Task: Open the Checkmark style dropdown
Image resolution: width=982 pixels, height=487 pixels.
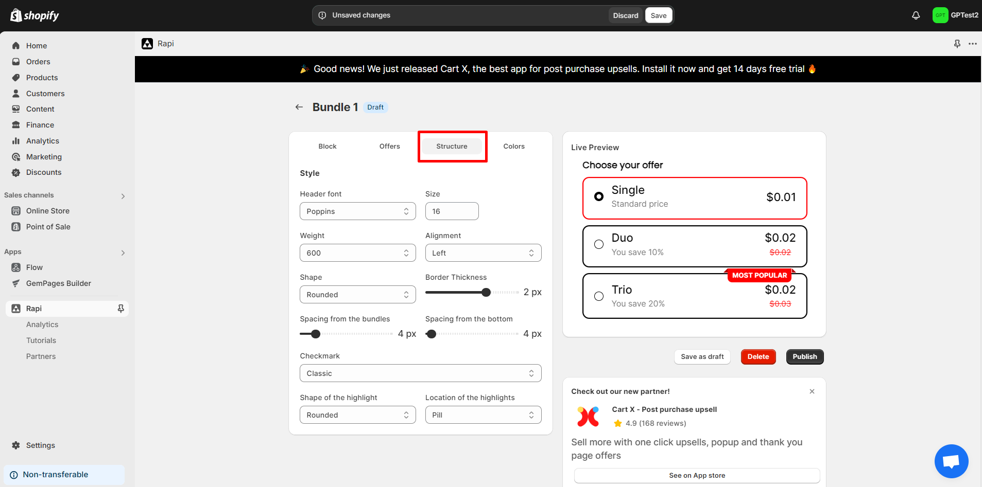Action: pyautogui.click(x=420, y=373)
